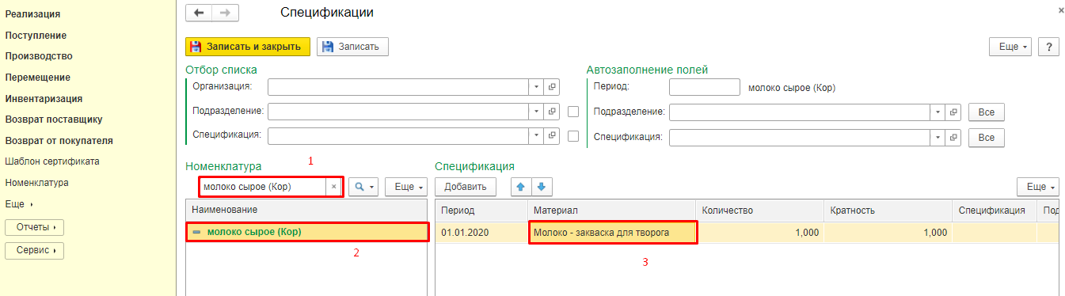This screenshot has height=296, width=1065.
Task: Click Все button next to autofill Спецификация
Action: point(986,138)
